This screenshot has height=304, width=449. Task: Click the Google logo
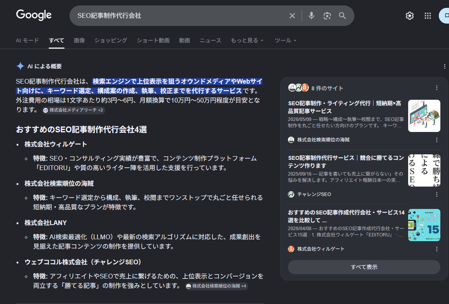[34, 15]
